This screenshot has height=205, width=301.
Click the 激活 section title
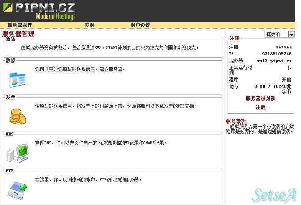point(10,39)
